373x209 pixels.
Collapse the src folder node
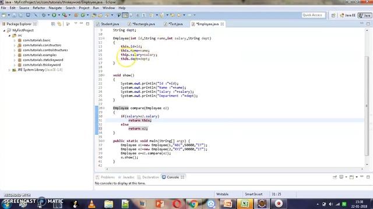[x=9, y=35]
